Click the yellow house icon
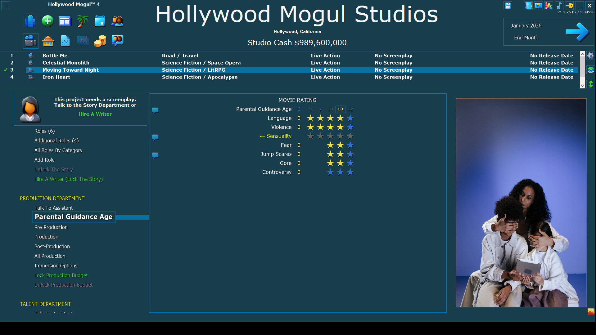596x335 pixels. pyautogui.click(x=48, y=41)
